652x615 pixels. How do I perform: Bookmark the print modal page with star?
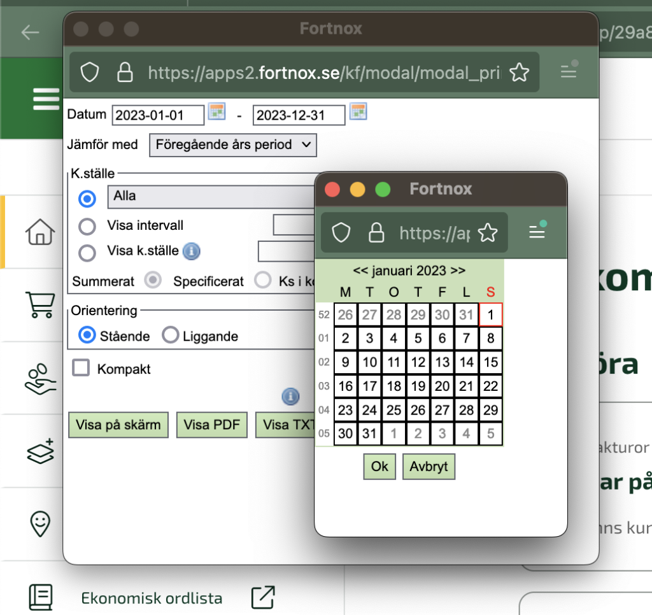pyautogui.click(x=520, y=73)
